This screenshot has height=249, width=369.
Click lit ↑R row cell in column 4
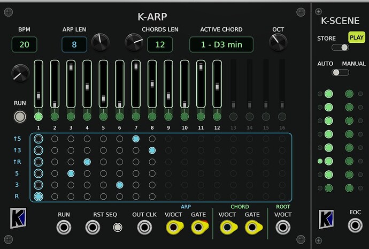tap(87, 162)
